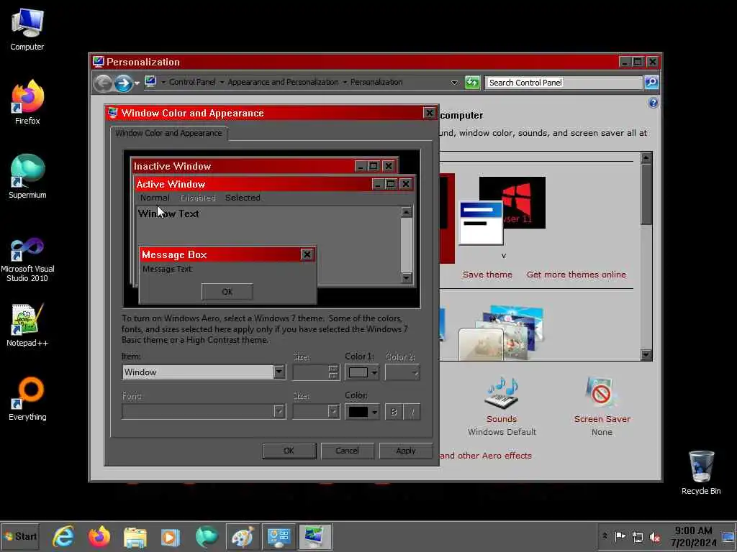Open the Color 2 picker

point(402,373)
